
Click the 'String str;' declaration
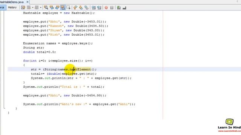click(x=34, y=48)
